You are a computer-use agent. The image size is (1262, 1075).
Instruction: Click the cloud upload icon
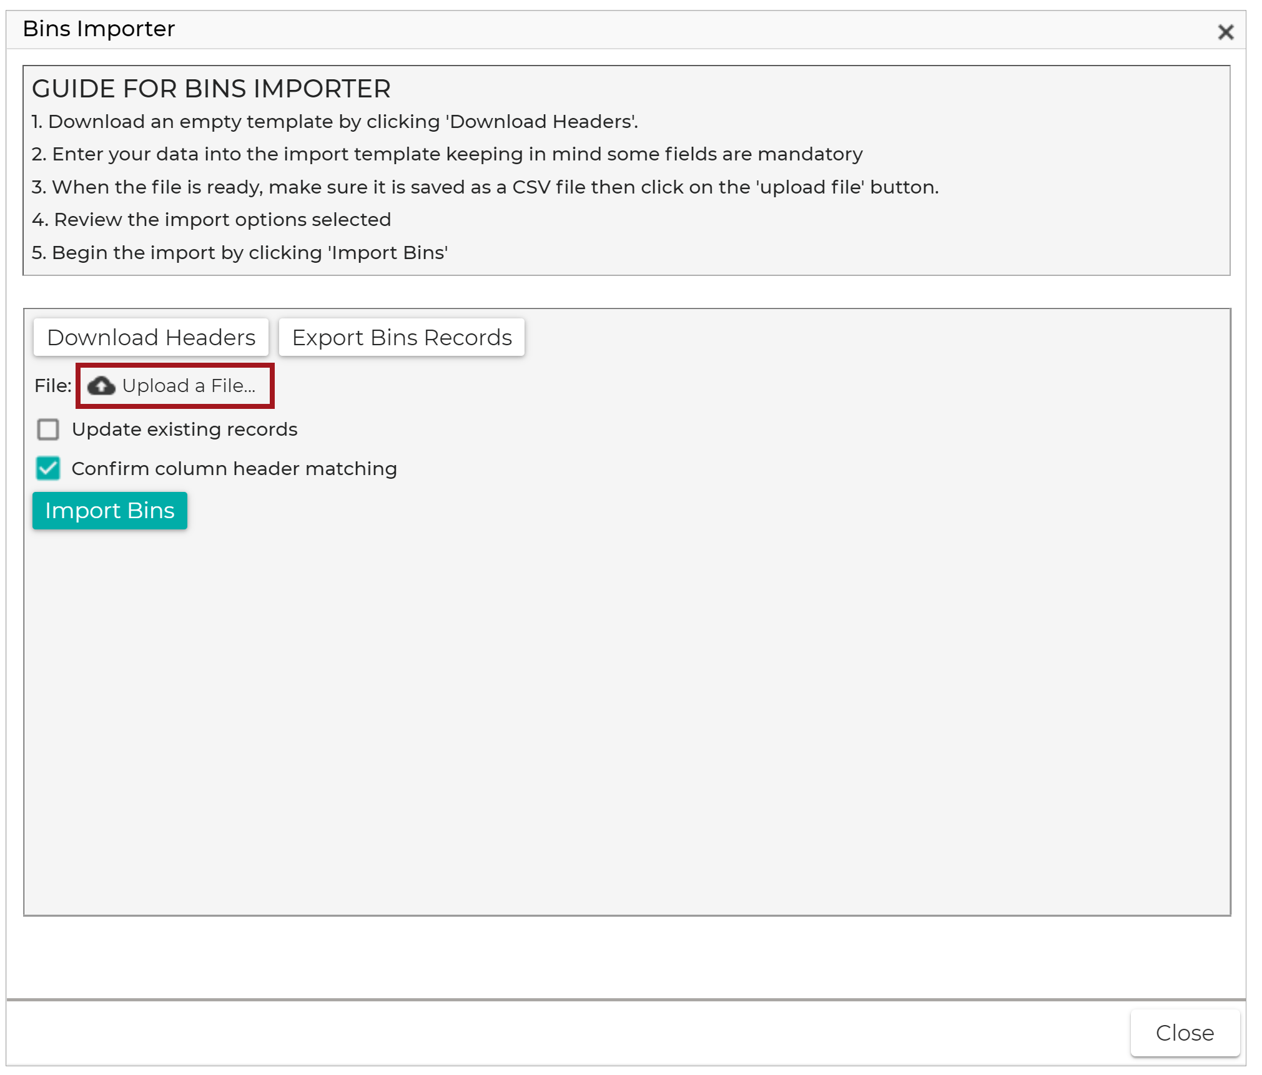point(101,386)
